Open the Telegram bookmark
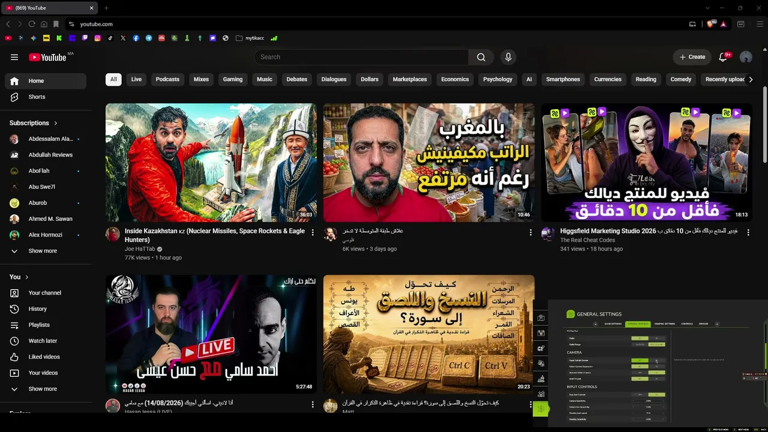768x432 pixels. [x=149, y=38]
